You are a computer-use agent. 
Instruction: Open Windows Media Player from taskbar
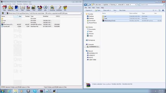[22, 91]
